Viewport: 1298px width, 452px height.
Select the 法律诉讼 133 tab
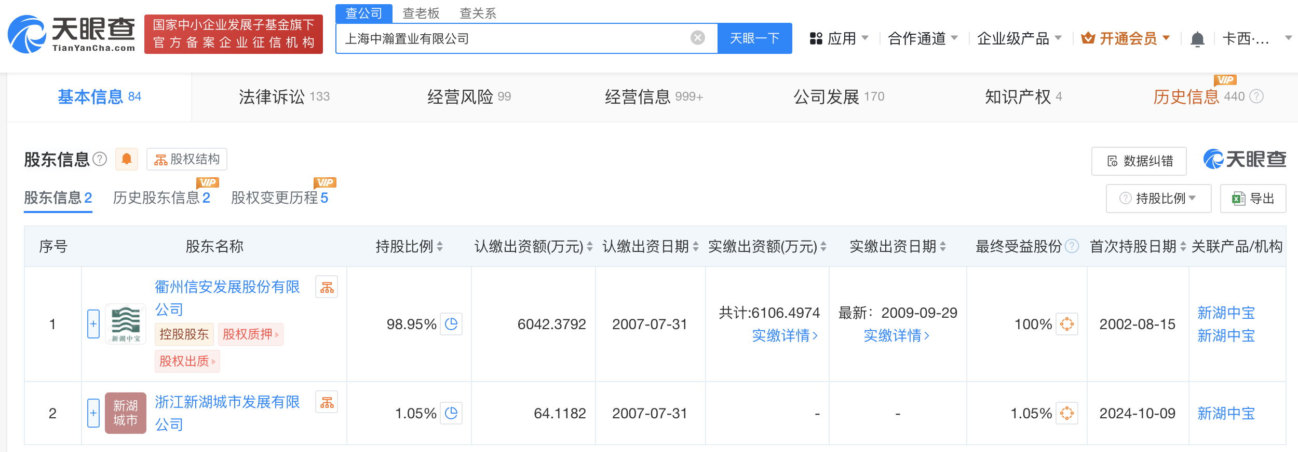click(284, 97)
